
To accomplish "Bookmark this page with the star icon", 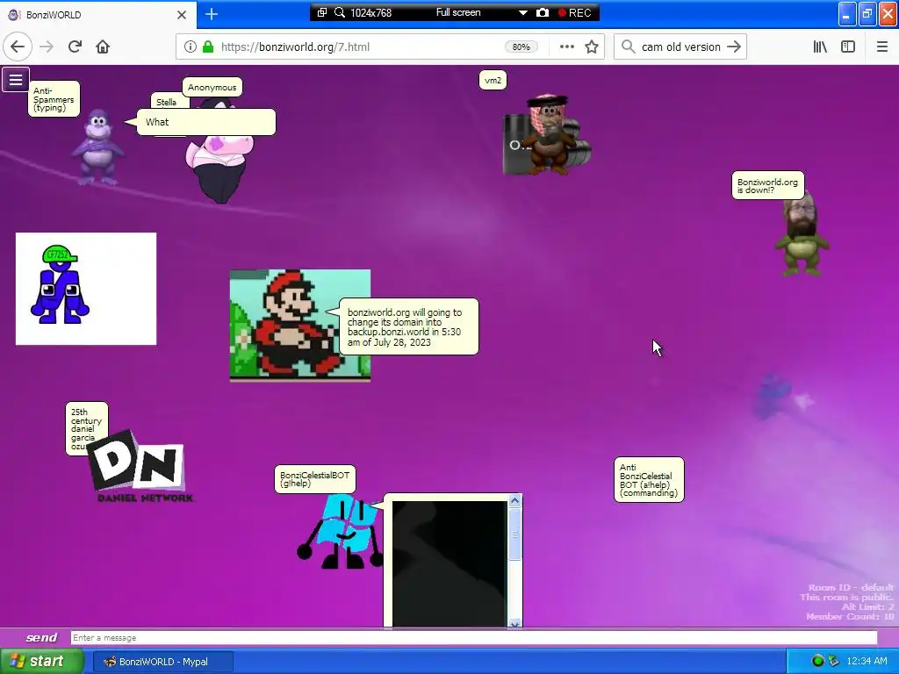I will pos(592,47).
